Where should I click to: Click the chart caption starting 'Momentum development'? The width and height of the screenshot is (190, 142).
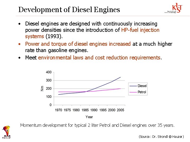pyautogui.click(x=97, y=125)
